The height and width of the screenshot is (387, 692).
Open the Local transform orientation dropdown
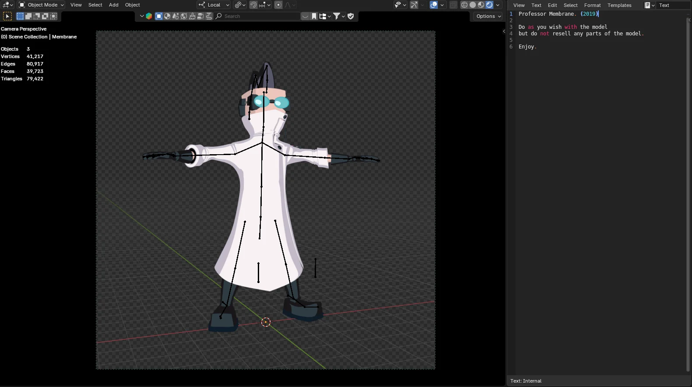click(x=214, y=5)
